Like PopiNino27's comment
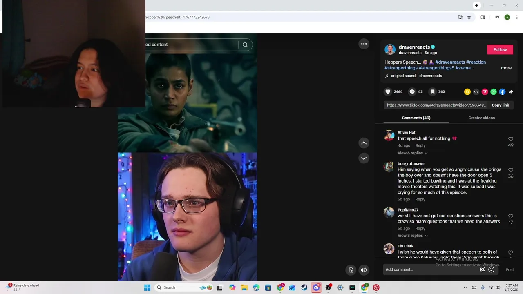 tap(510, 216)
